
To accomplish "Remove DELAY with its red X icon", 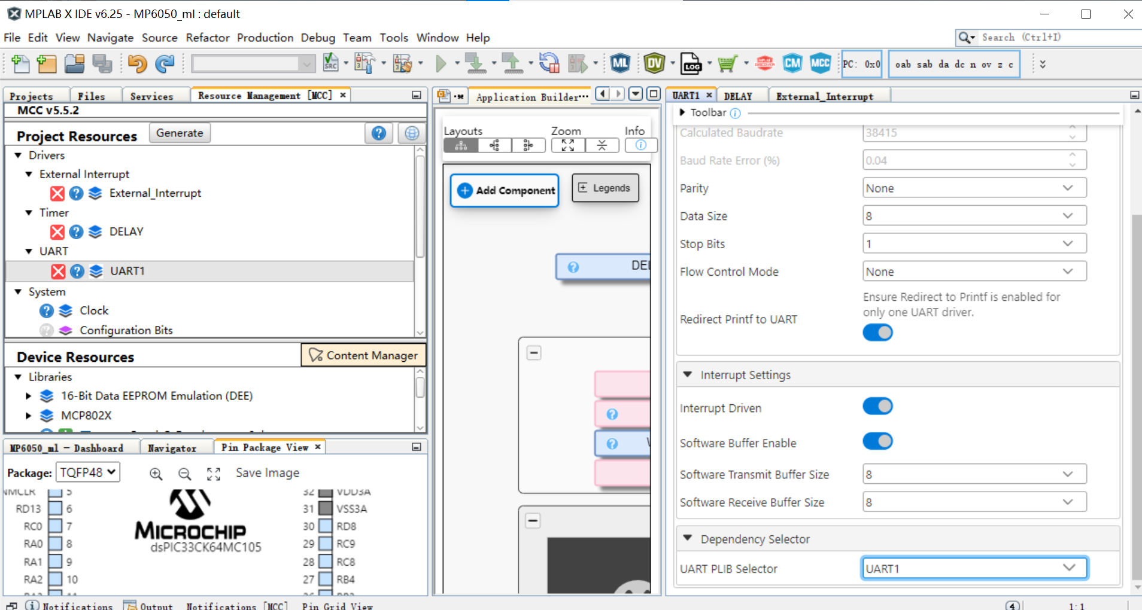I will (x=57, y=232).
